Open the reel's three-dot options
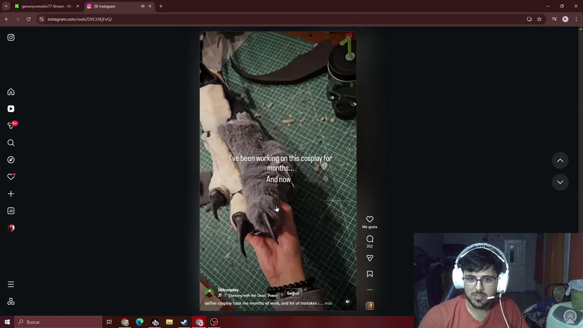 [x=370, y=290]
